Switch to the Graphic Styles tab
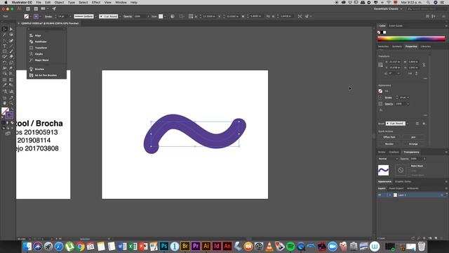The width and height of the screenshot is (449, 253). click(403, 181)
